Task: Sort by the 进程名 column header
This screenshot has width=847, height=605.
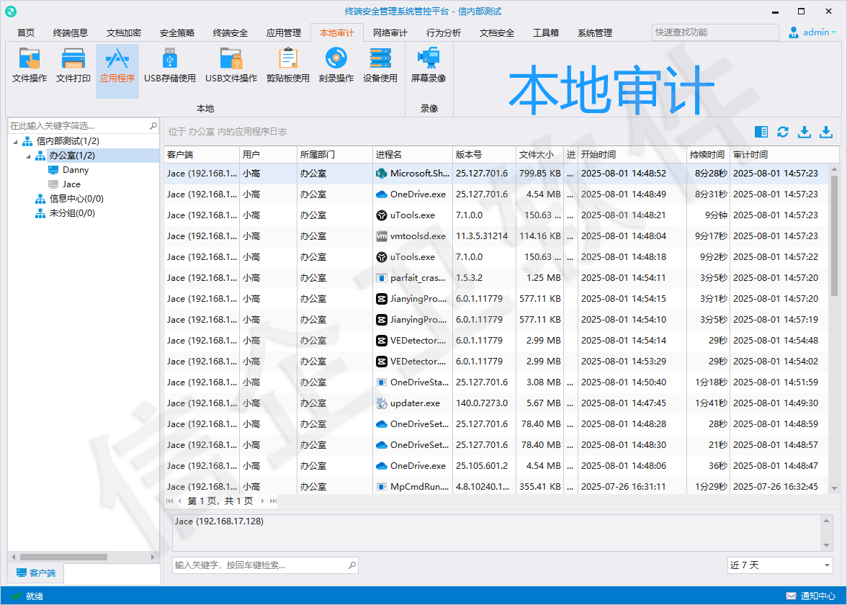Action: 412,154
